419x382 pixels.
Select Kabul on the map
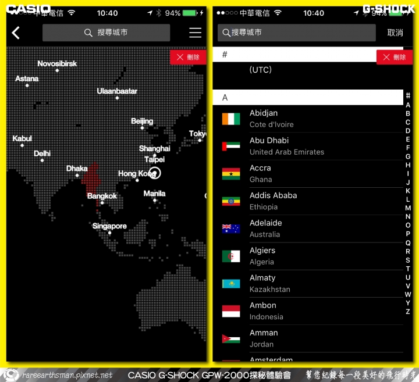coord(22,141)
